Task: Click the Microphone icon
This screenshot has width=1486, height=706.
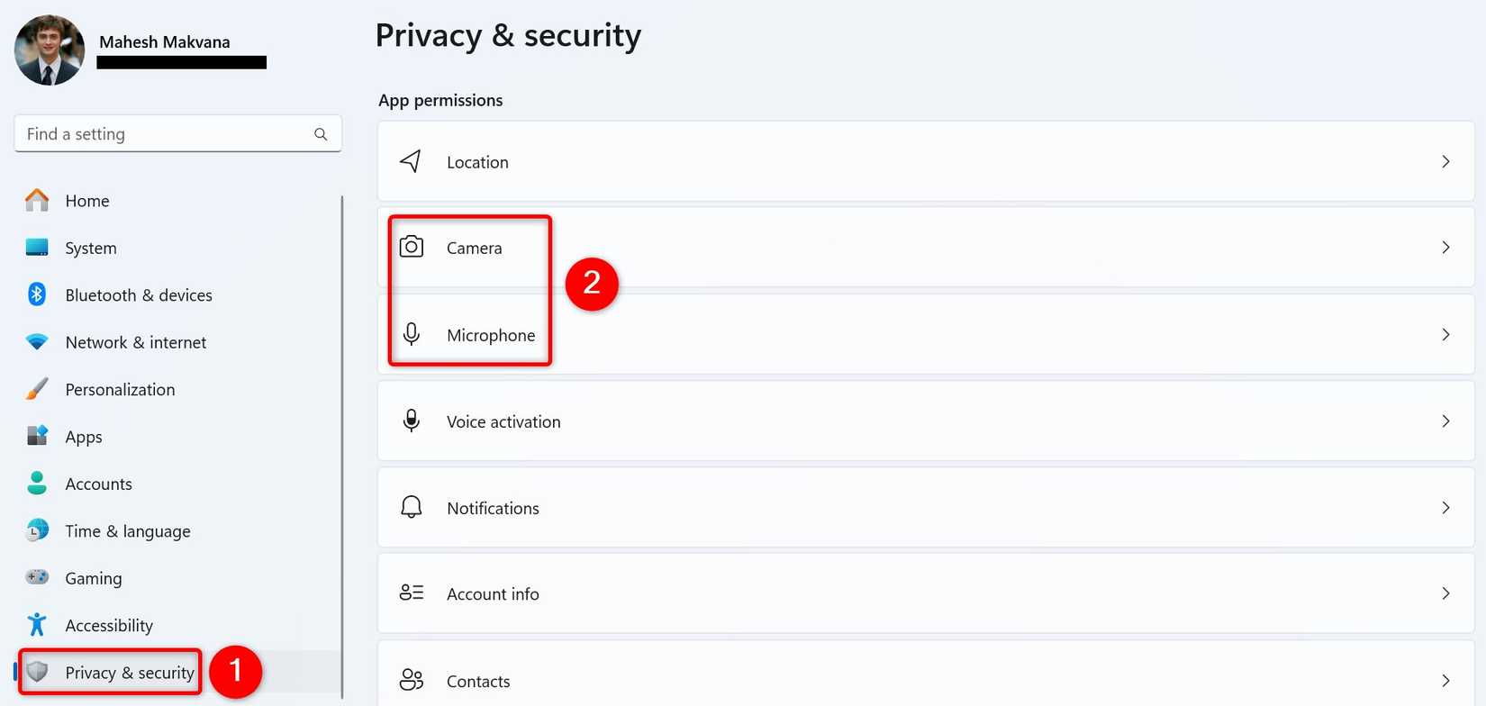Action: 411,334
